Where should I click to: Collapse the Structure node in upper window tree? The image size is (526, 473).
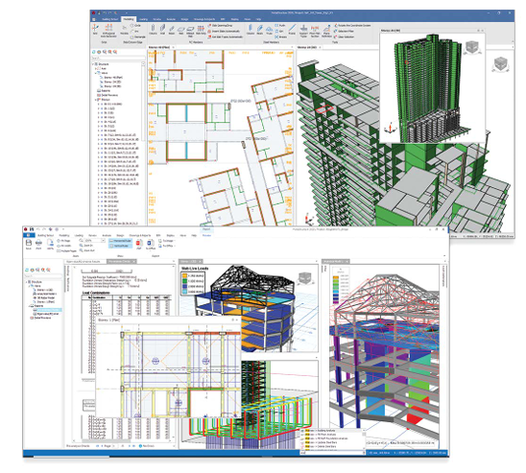pos(93,63)
